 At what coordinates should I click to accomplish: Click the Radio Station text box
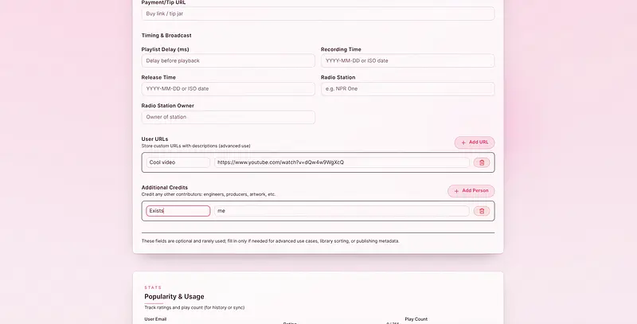[408, 89]
